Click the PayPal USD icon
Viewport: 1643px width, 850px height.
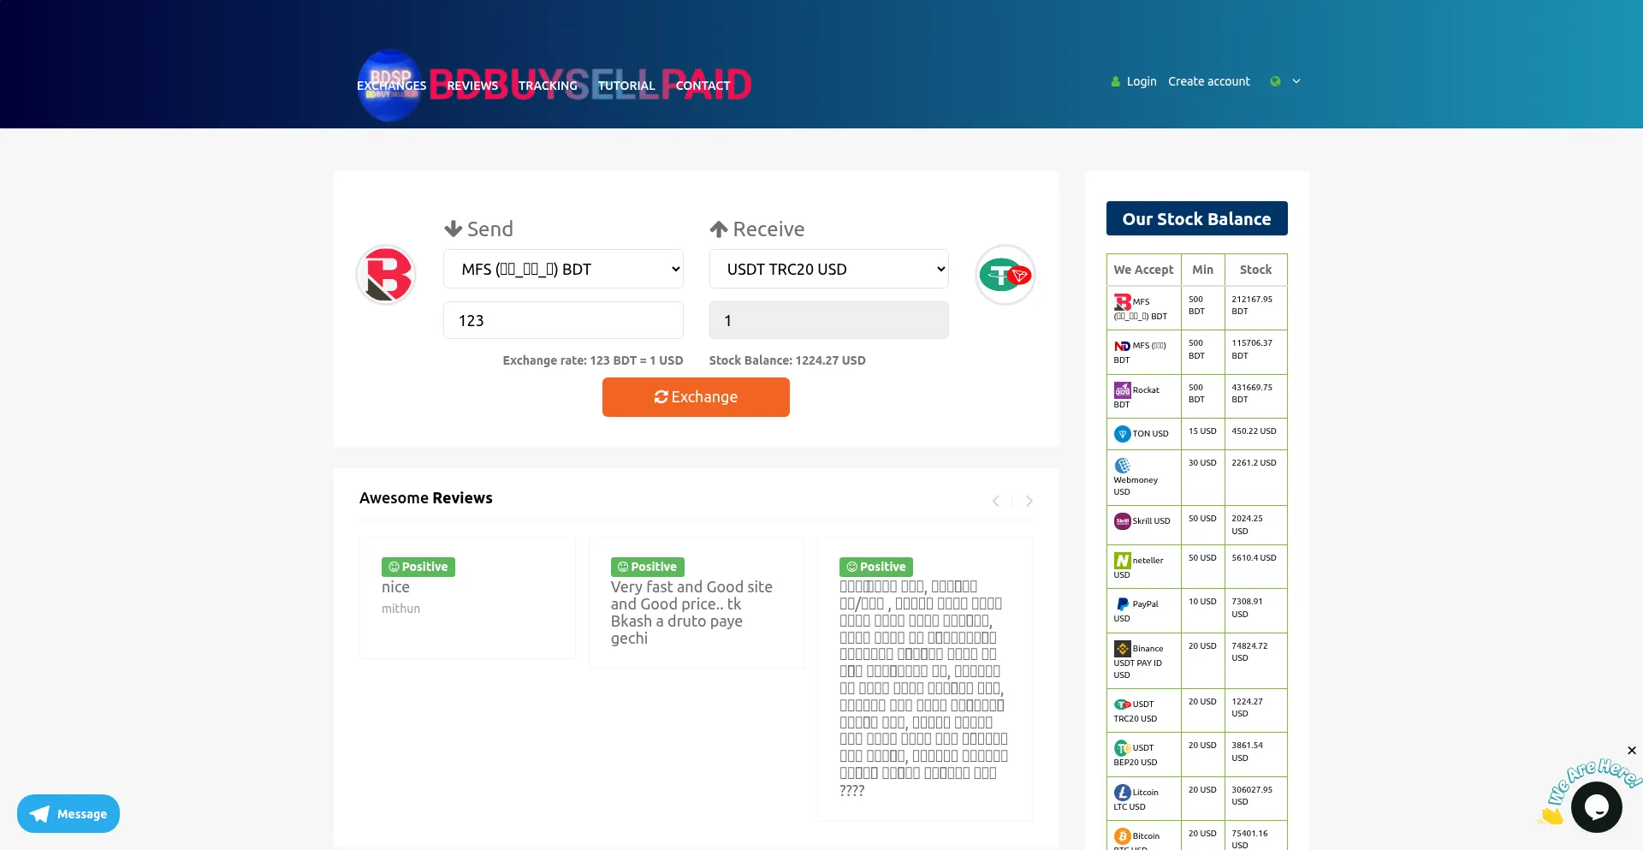(x=1122, y=604)
